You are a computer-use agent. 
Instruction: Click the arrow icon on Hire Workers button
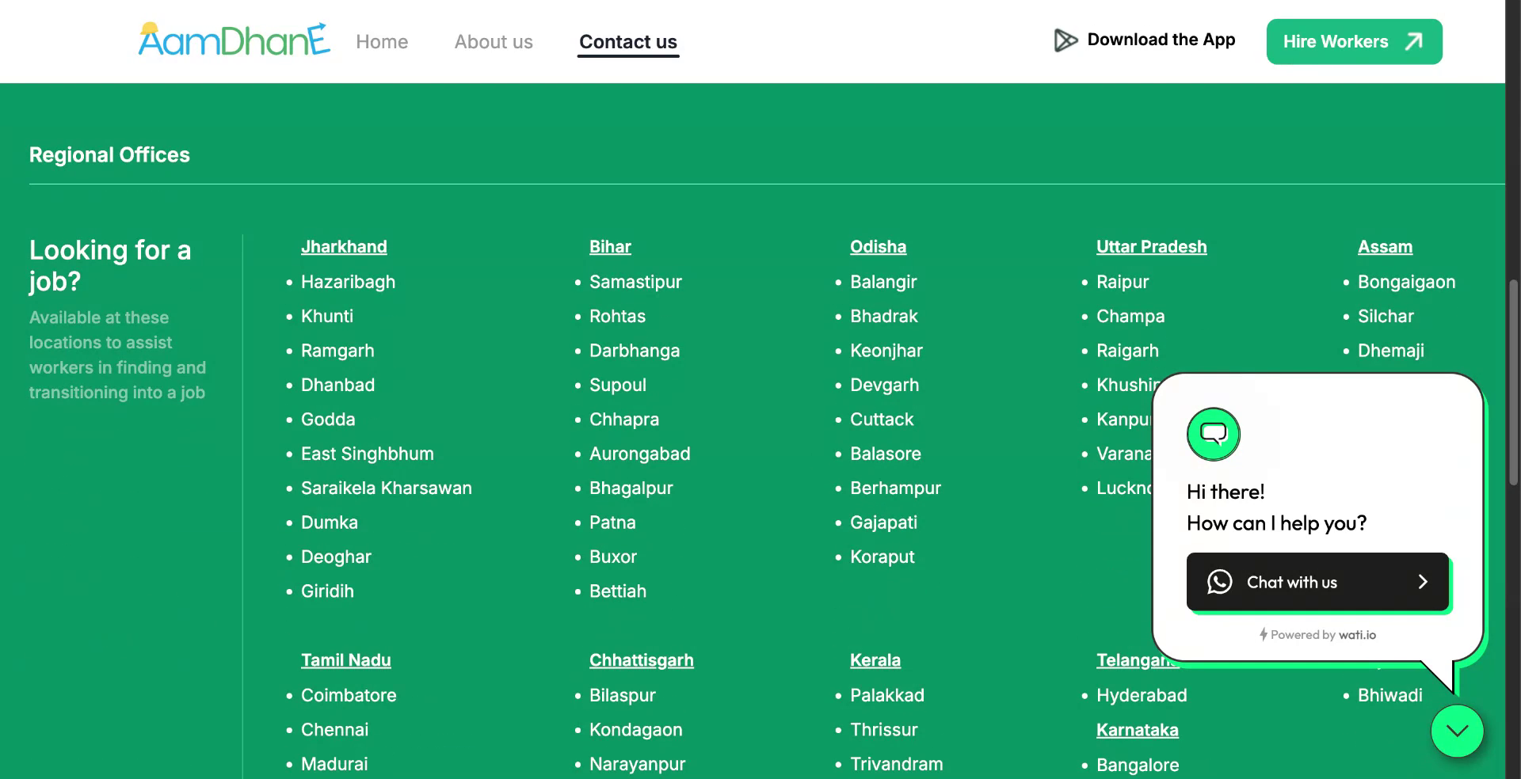[1415, 41]
